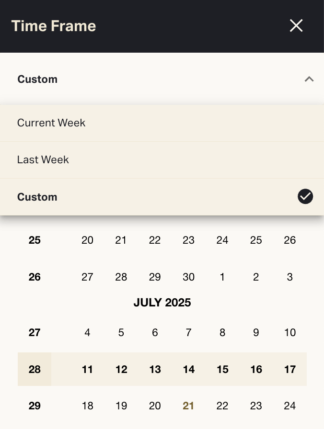Choose June 30 in the calendar
The image size is (324, 429).
(188, 277)
